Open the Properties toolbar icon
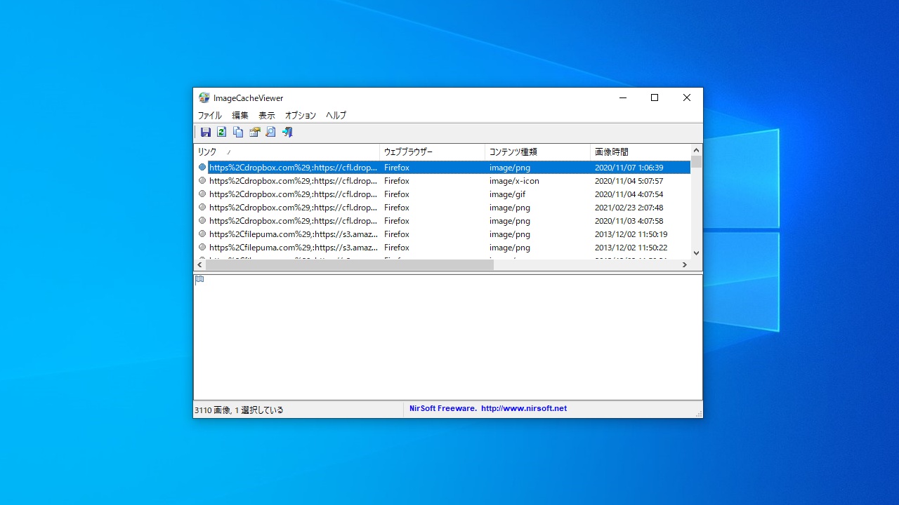 254,132
